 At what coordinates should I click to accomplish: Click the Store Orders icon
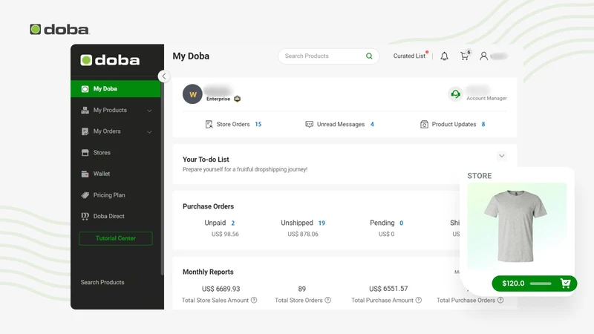pyautogui.click(x=209, y=124)
